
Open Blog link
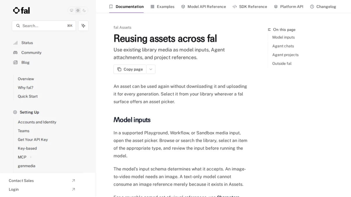[x=25, y=63]
